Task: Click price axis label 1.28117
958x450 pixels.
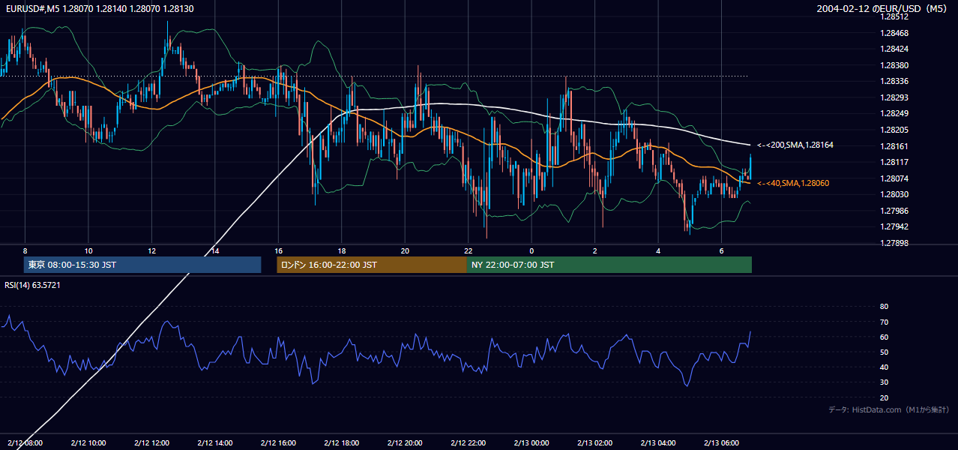Action: pos(894,162)
